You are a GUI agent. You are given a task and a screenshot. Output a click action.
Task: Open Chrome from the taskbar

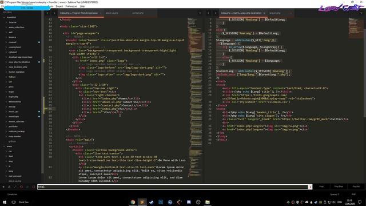tap(133, 202)
